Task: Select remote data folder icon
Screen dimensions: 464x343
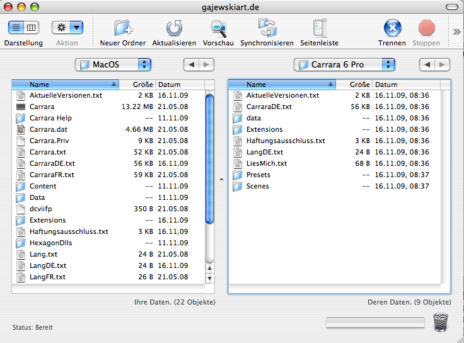Action: [x=238, y=118]
